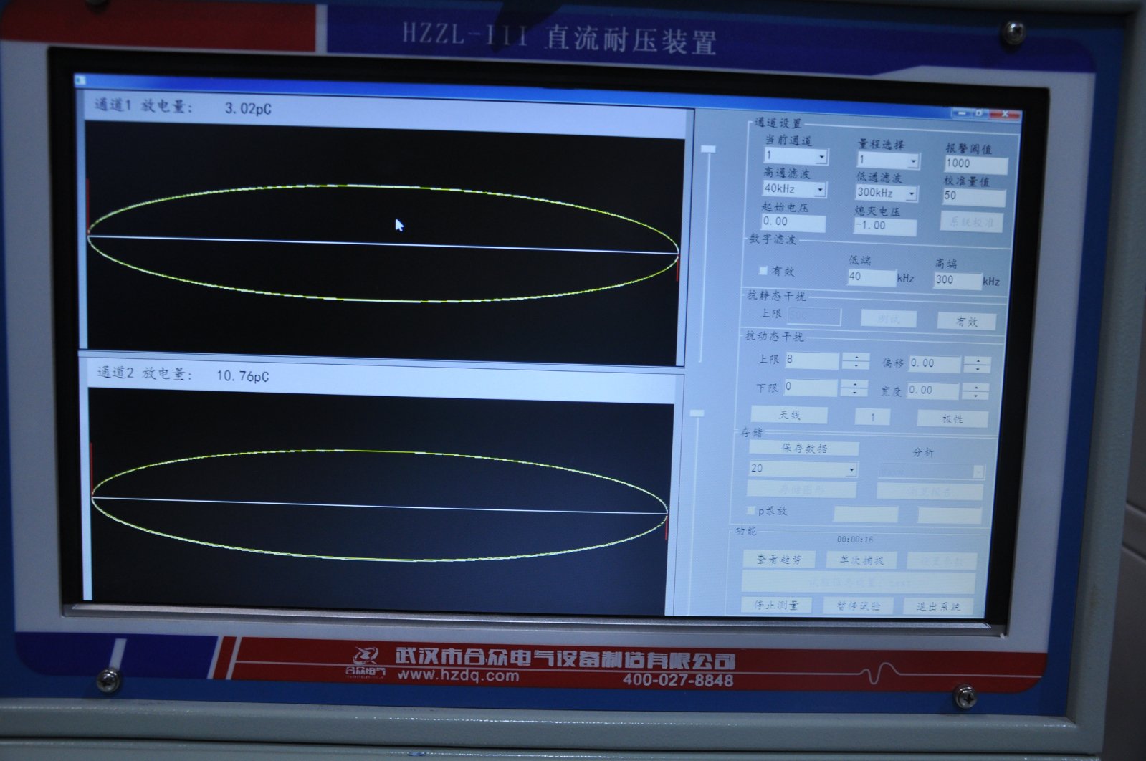
Task: Expand the 量程选择 range dropdown
Action: (x=912, y=161)
